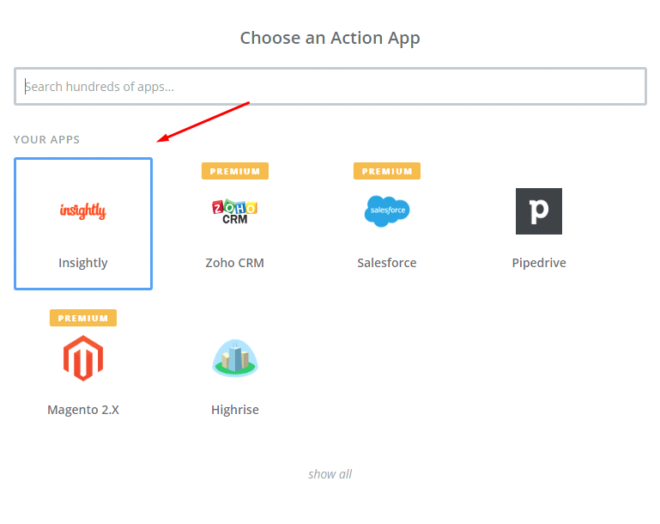Focus the 'Search hundreds of apps' field
Image resolution: width=660 pixels, height=524 pixels.
click(330, 87)
